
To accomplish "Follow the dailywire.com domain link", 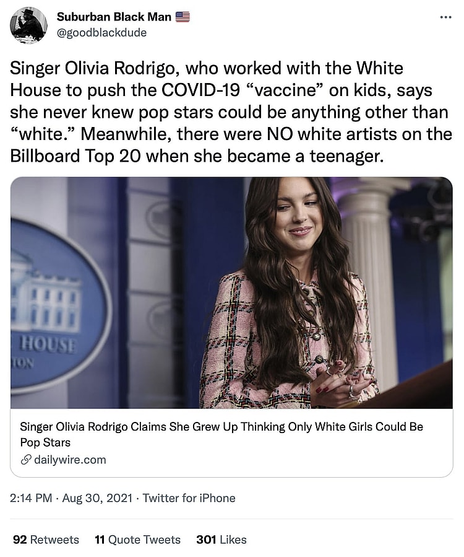I will 70,460.
